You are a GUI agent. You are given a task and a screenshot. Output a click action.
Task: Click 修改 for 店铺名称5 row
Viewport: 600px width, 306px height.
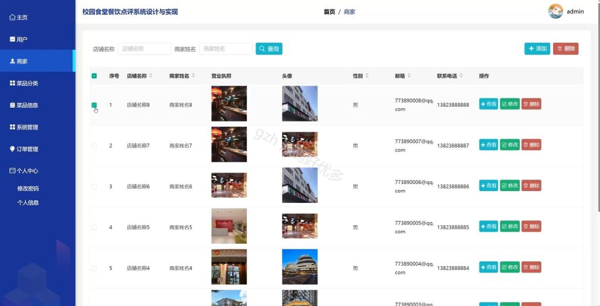(x=510, y=226)
